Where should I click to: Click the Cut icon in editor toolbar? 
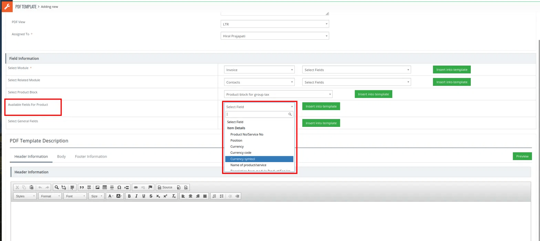click(17, 188)
